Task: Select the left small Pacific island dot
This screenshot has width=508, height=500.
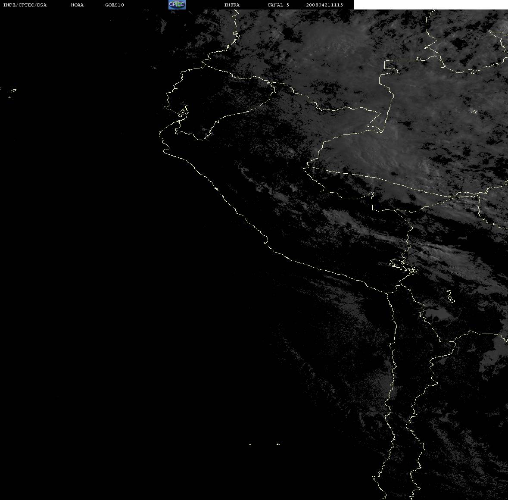Action: 250,444
